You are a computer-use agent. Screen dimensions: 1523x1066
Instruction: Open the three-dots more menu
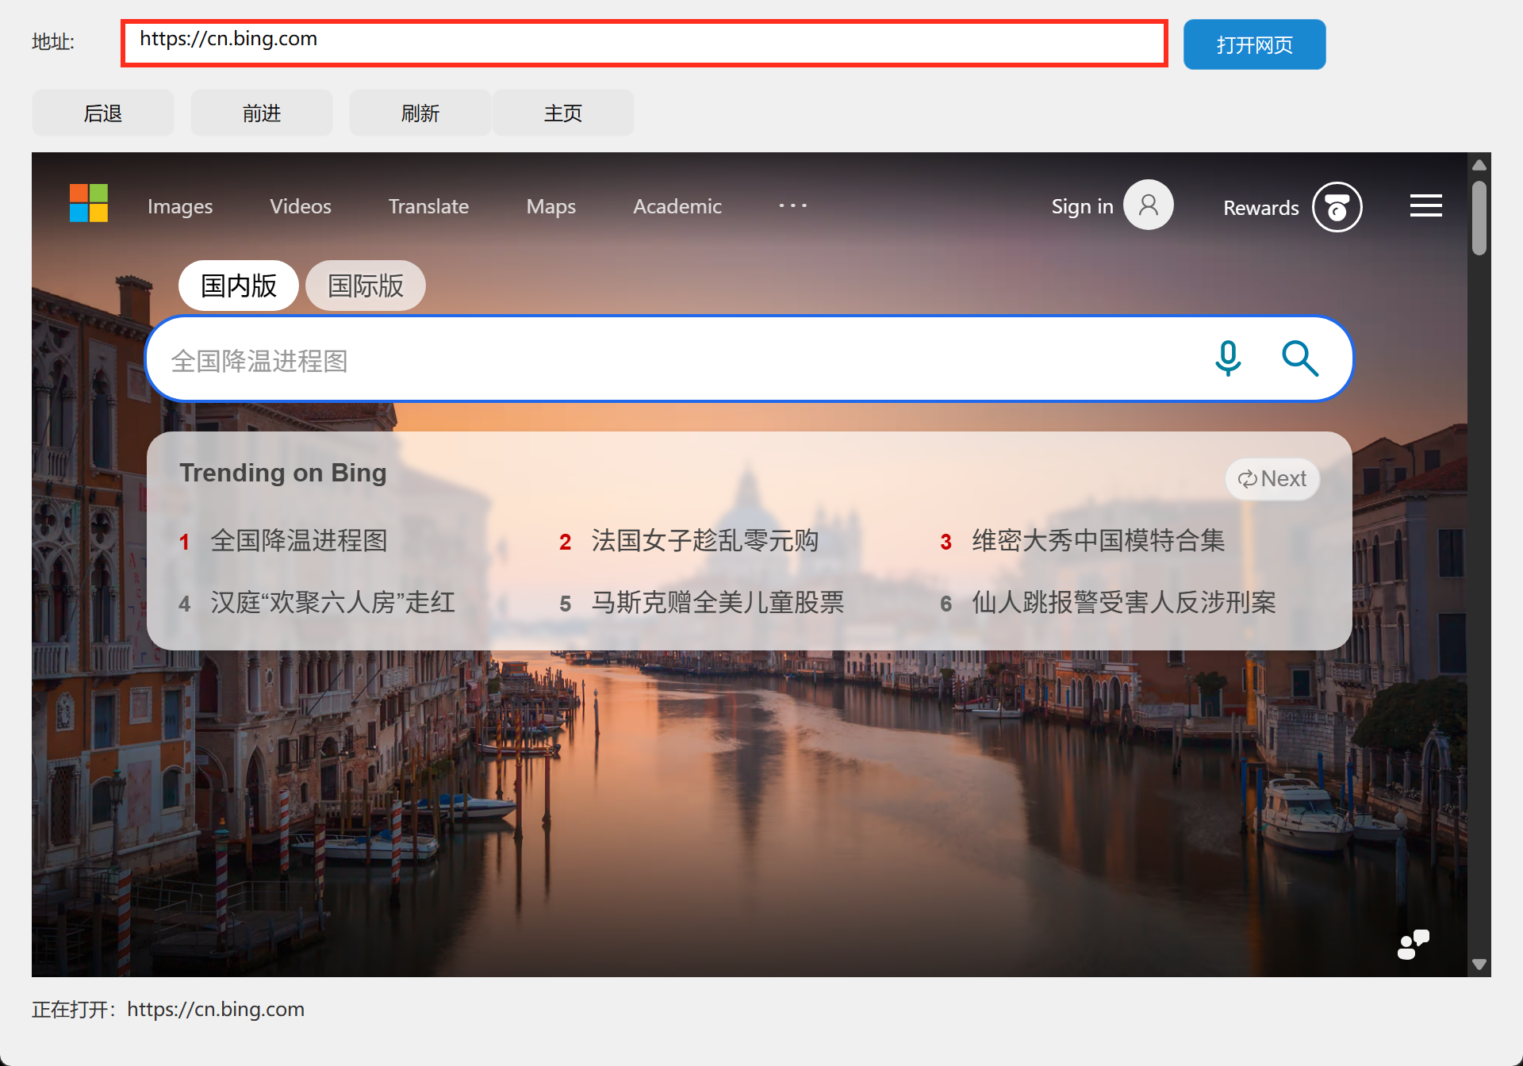(x=792, y=205)
